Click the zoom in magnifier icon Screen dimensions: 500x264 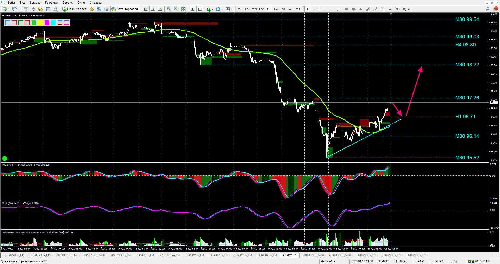click(169, 9)
